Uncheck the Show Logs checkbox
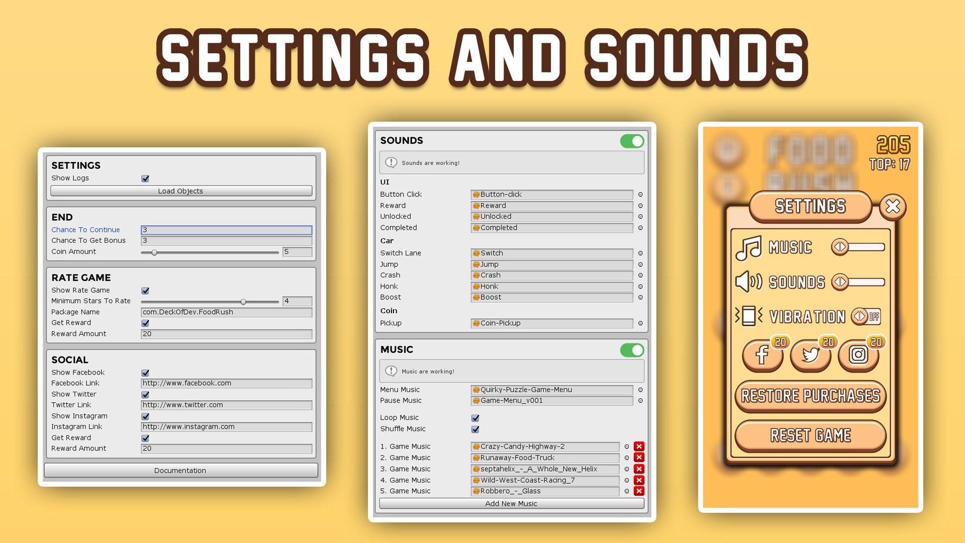Image resolution: width=965 pixels, height=543 pixels. [145, 178]
